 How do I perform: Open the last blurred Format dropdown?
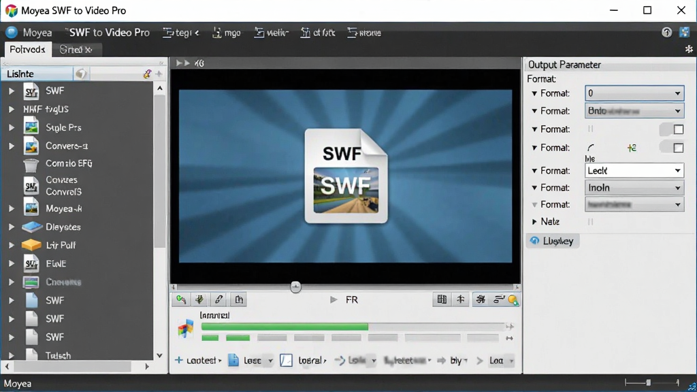[634, 205]
